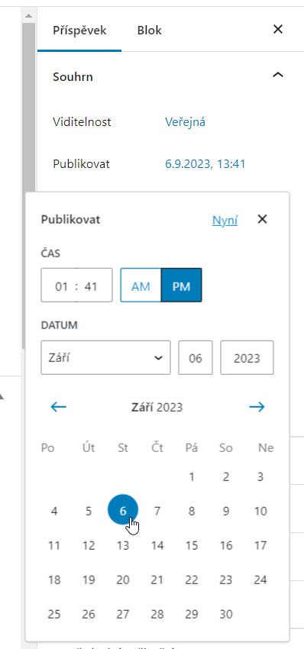This screenshot has width=304, height=649.
Task: Open Veřejná visibility setting
Action: (185, 122)
